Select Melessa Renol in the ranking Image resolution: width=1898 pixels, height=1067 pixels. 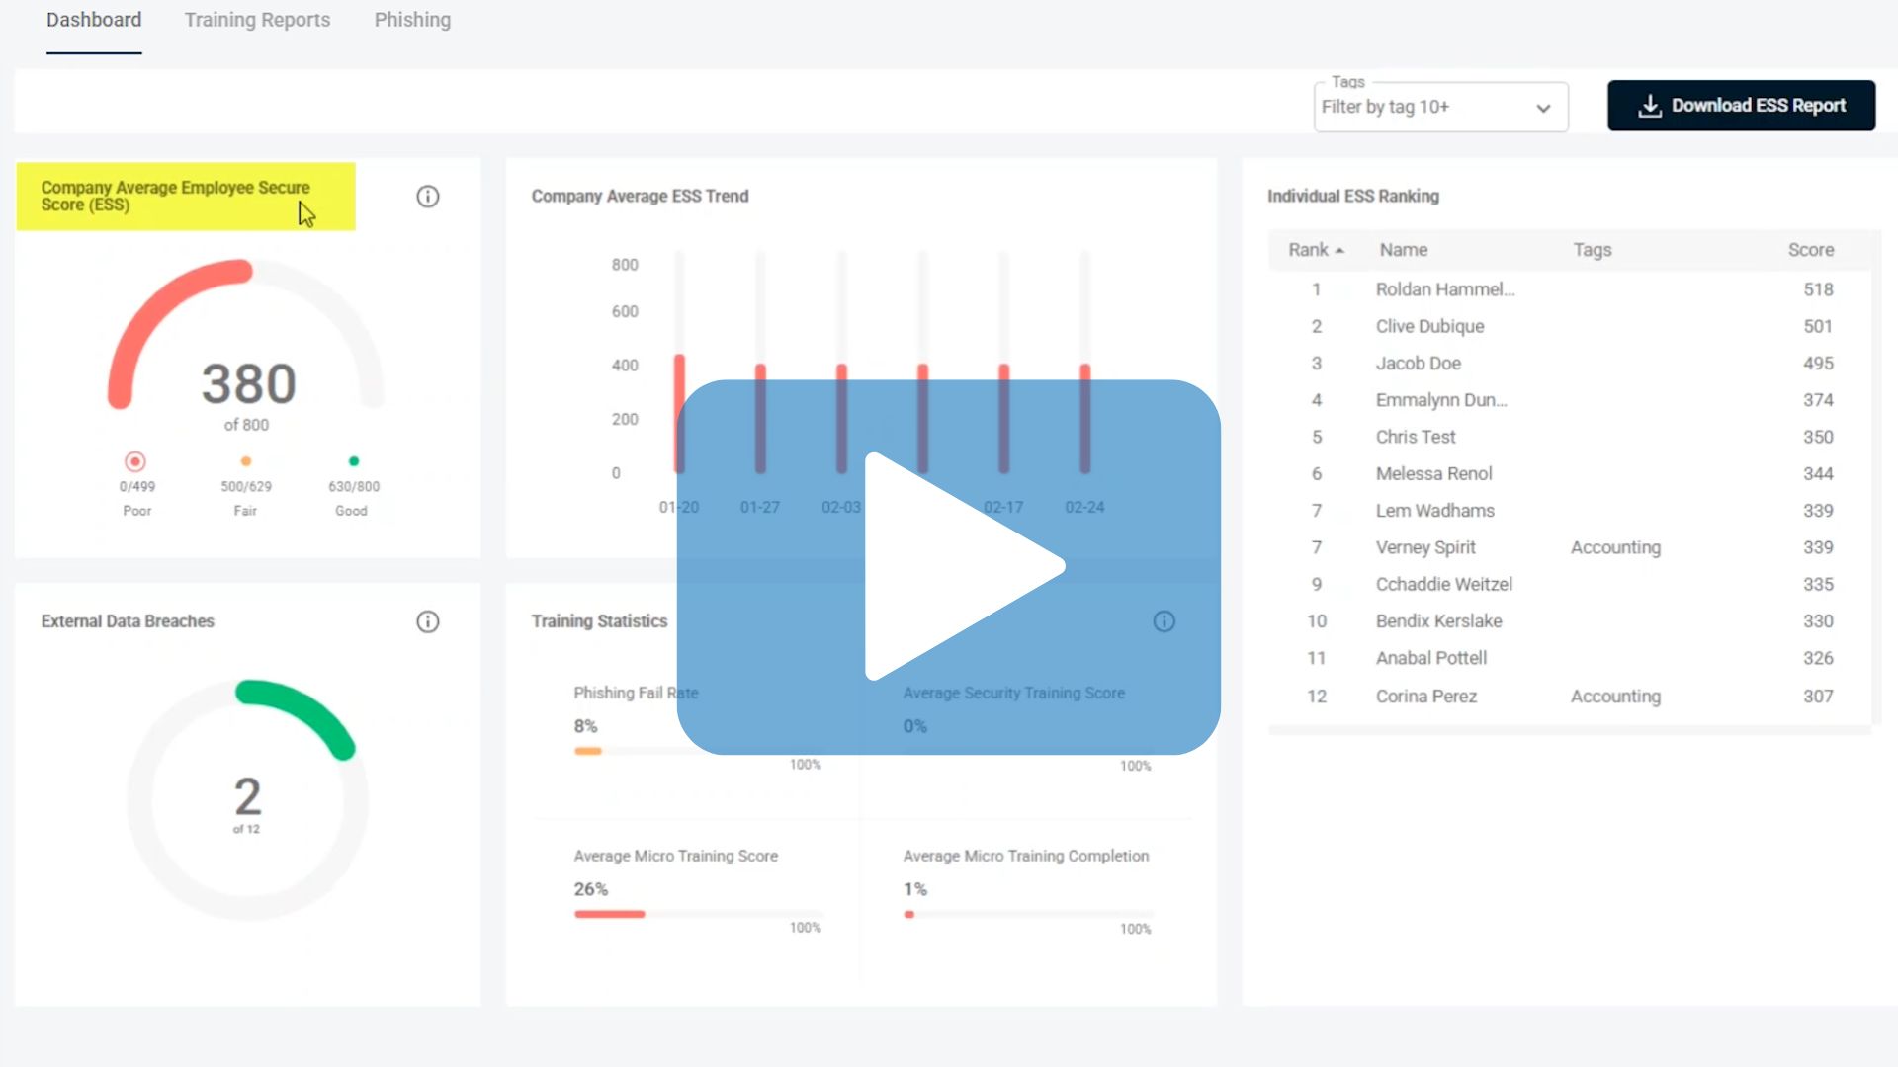(x=1433, y=473)
